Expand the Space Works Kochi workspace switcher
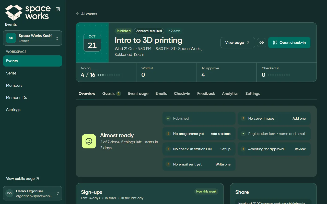Screen dimensions: 327x204 32,38
